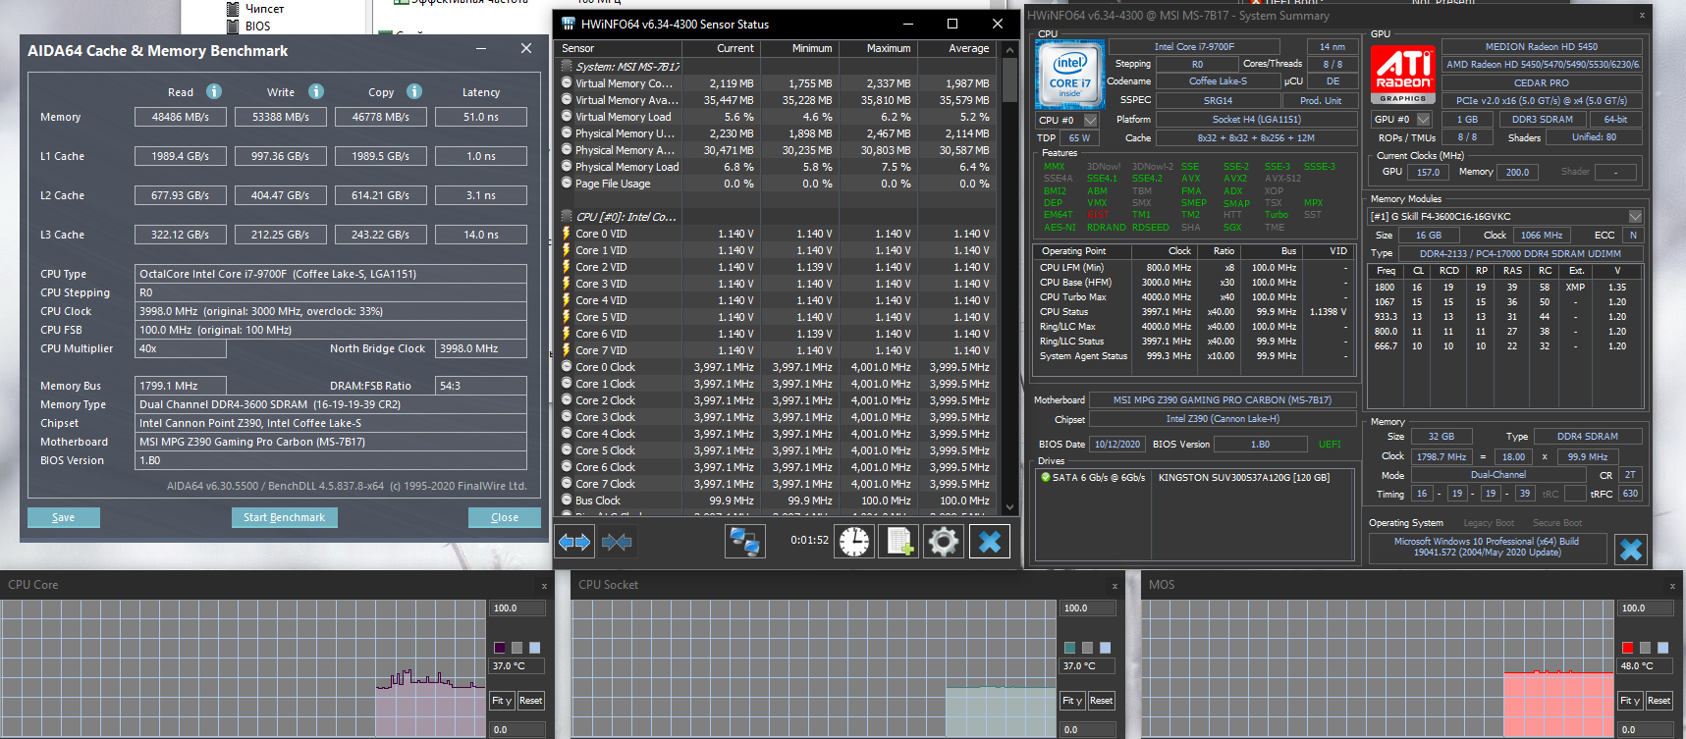Click the teal color swatch in CPU Socket graph
Image resolution: width=1686 pixels, height=739 pixels.
1069,648
